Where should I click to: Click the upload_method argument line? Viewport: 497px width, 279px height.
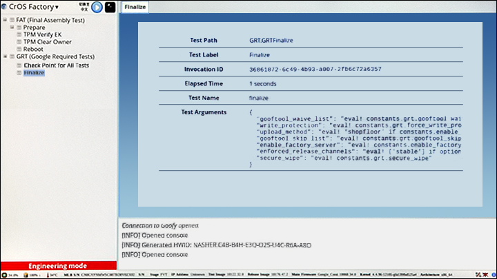click(x=358, y=132)
